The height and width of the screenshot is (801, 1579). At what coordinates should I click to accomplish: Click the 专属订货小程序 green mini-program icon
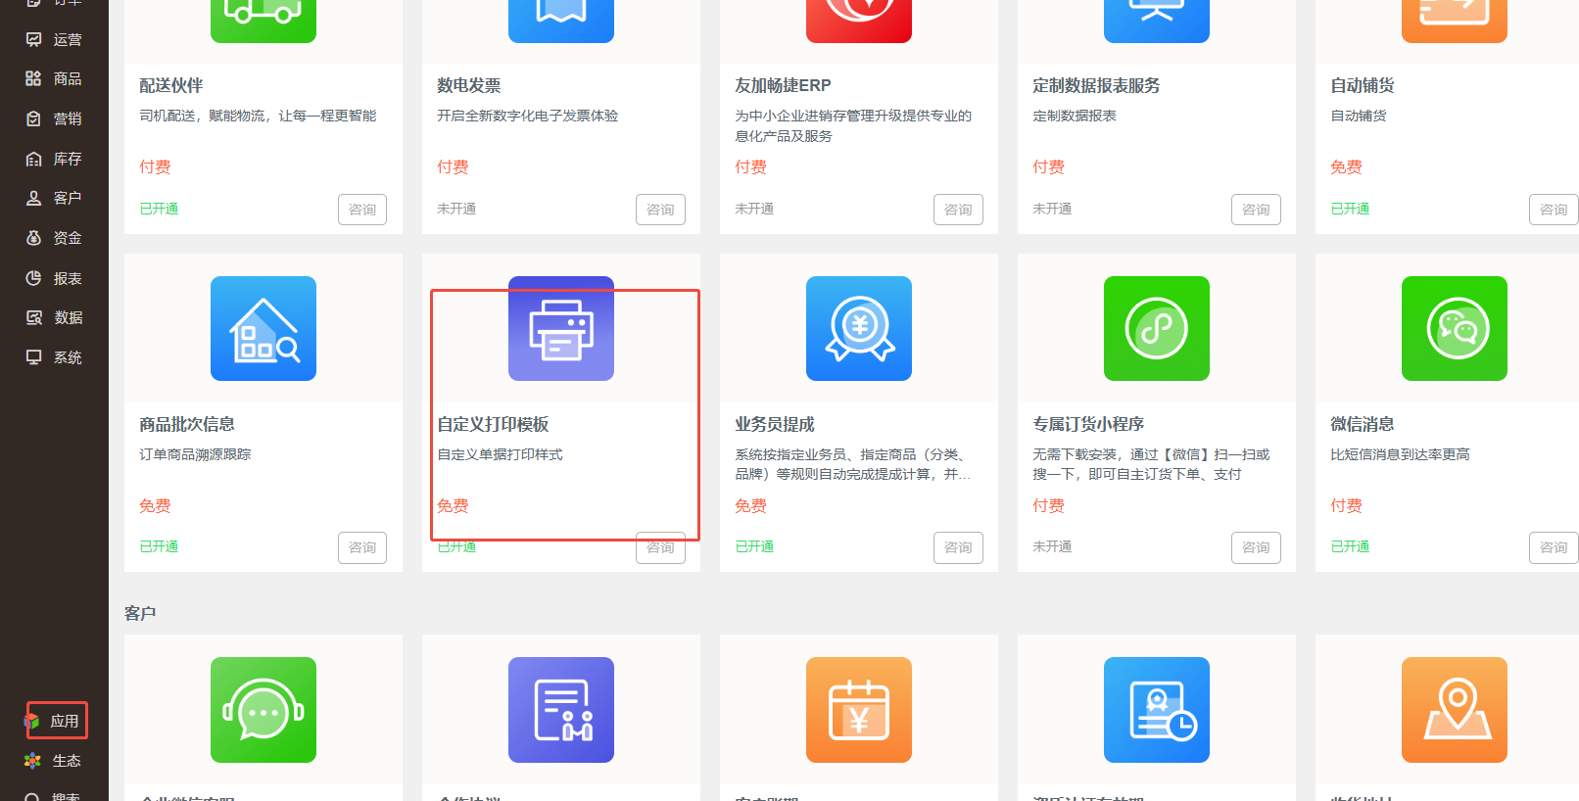pyautogui.click(x=1157, y=328)
